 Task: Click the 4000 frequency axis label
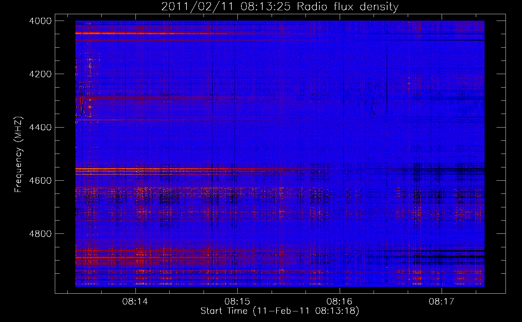click(x=40, y=21)
